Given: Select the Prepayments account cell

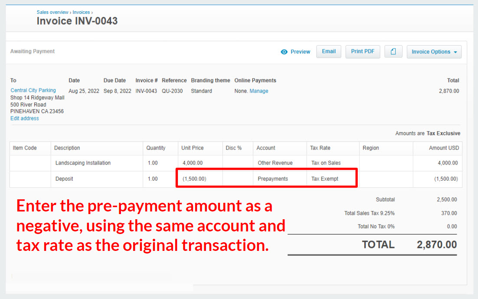Looking at the screenshot, I should pos(279,179).
